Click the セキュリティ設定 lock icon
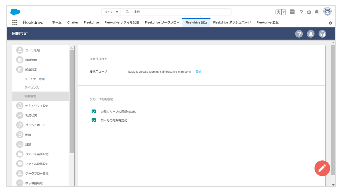Image resolution: width=342 pixels, height=192 pixels. 20,106
